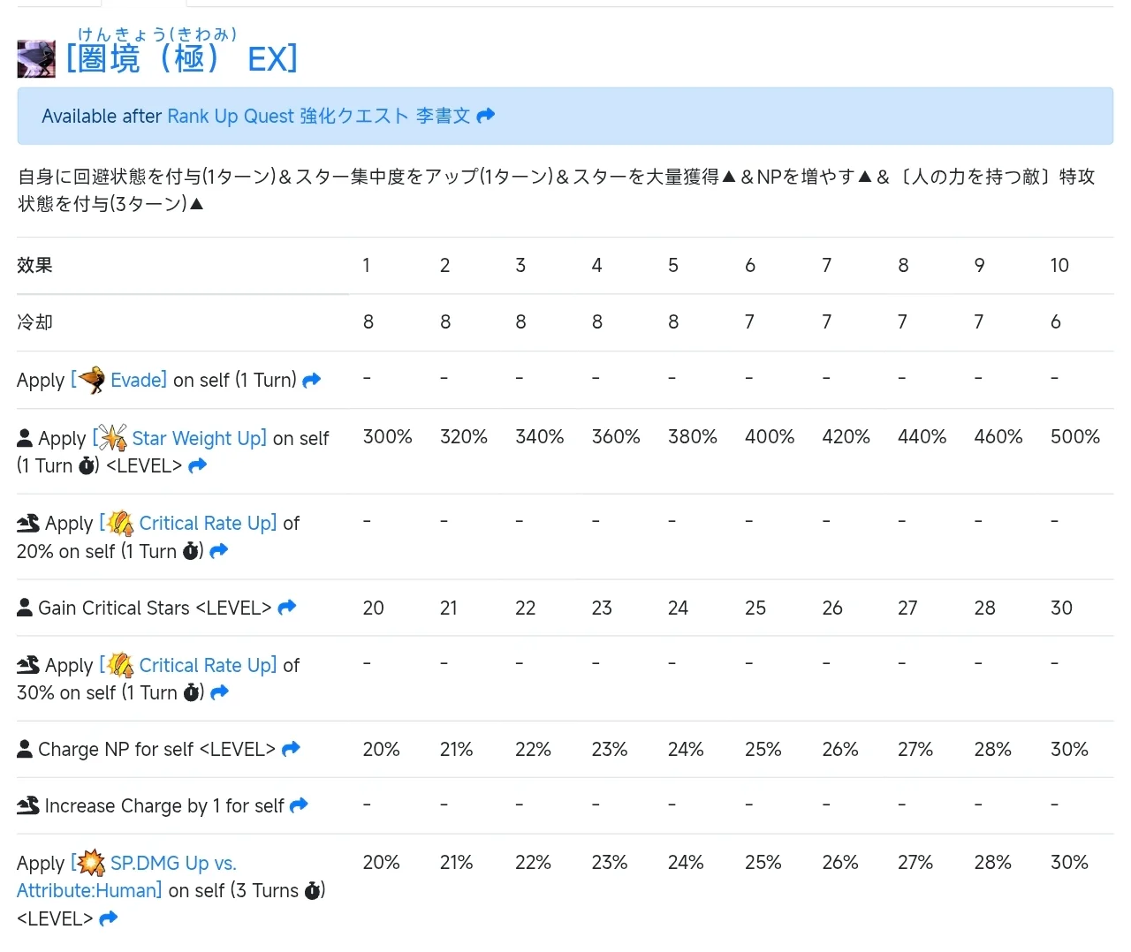1131x952 pixels.
Task: Click the skill icon beside 圏境 title
Action: click(x=36, y=59)
